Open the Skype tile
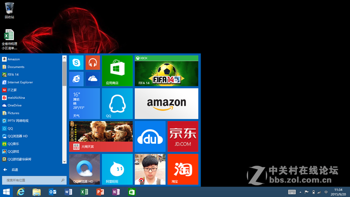The image size is (350, 197). coord(76,62)
